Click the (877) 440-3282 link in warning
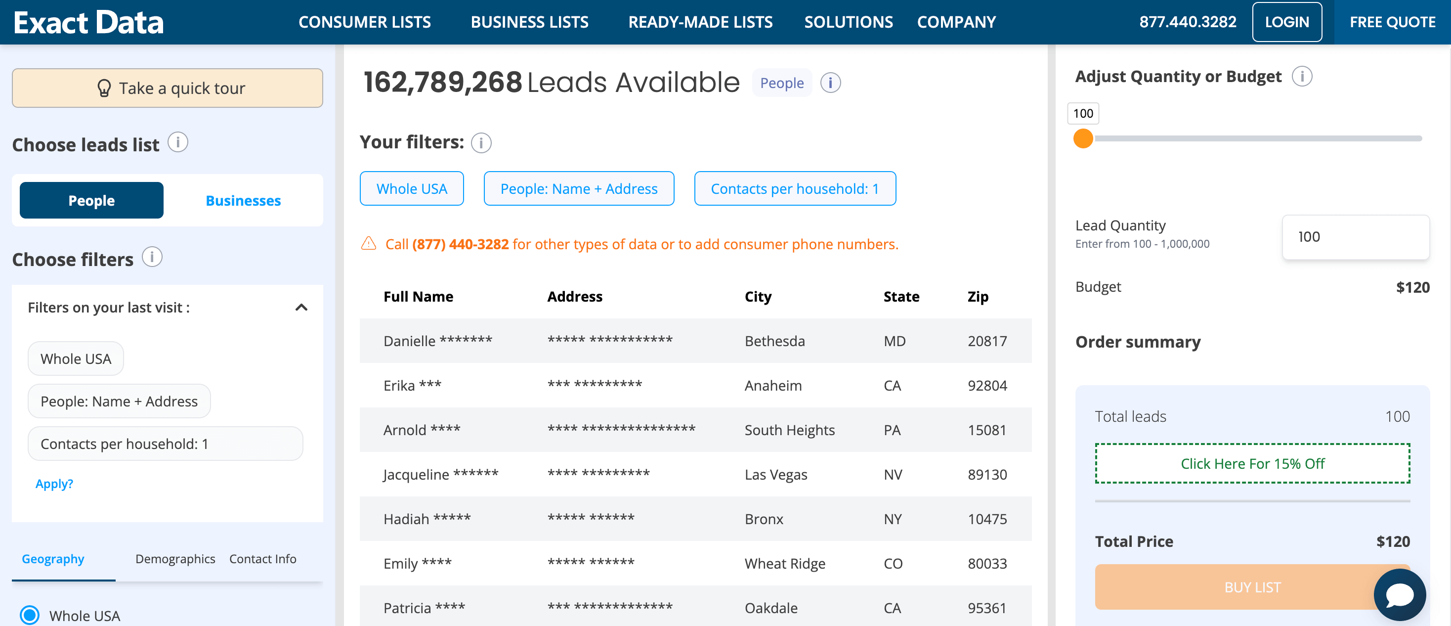Viewport: 1451px width, 626px height. click(x=460, y=244)
